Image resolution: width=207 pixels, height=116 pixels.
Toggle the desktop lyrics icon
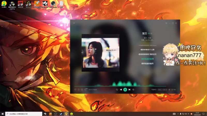[169, 89]
